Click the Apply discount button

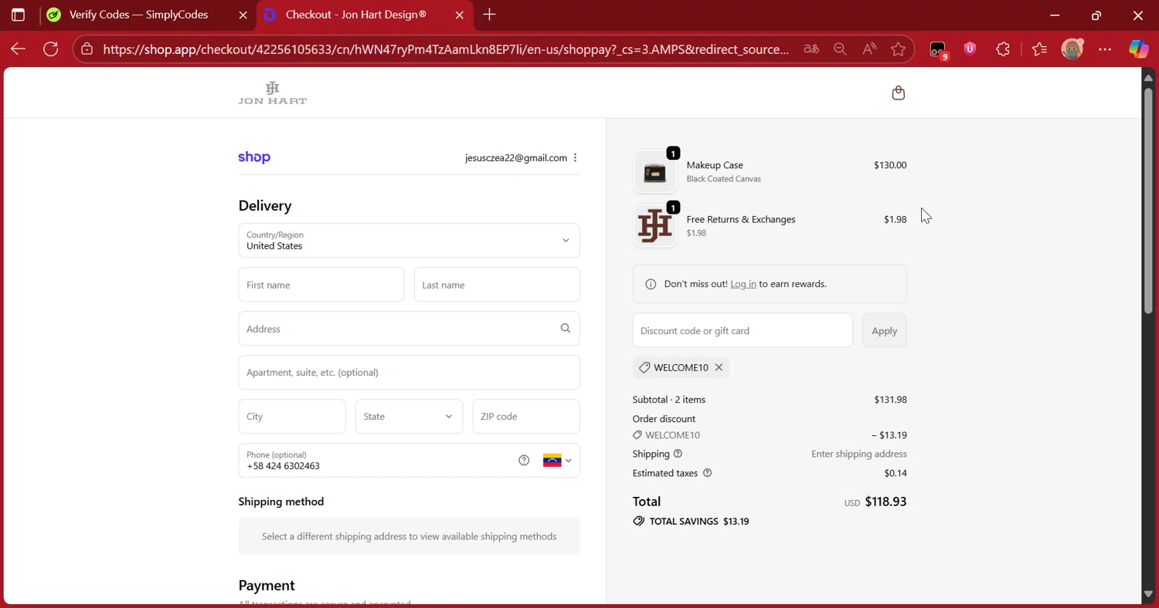point(884,330)
